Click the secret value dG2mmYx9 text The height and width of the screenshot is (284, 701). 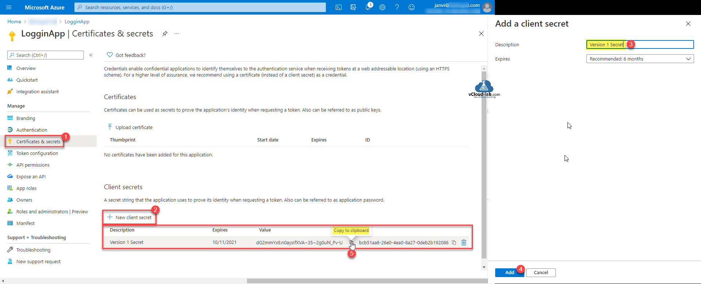point(299,242)
